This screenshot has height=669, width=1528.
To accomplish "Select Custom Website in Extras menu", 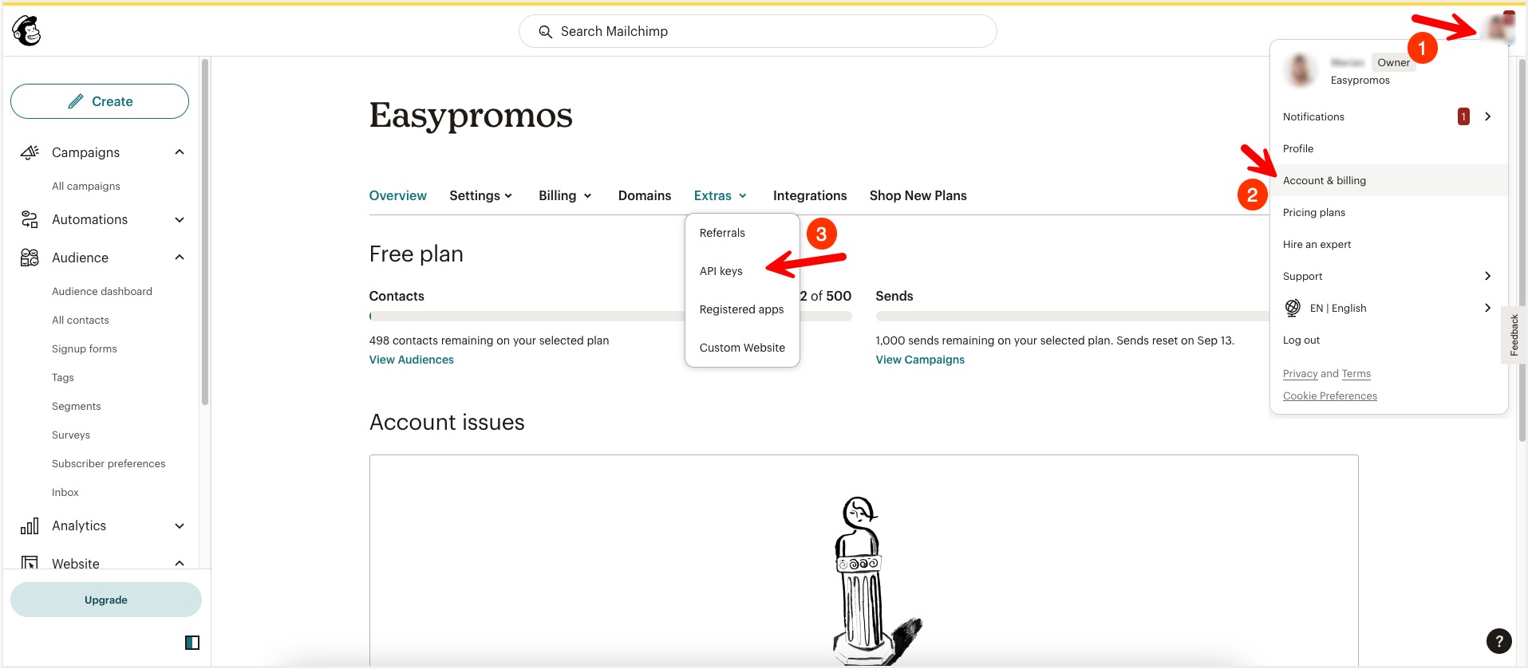I will coord(742,348).
